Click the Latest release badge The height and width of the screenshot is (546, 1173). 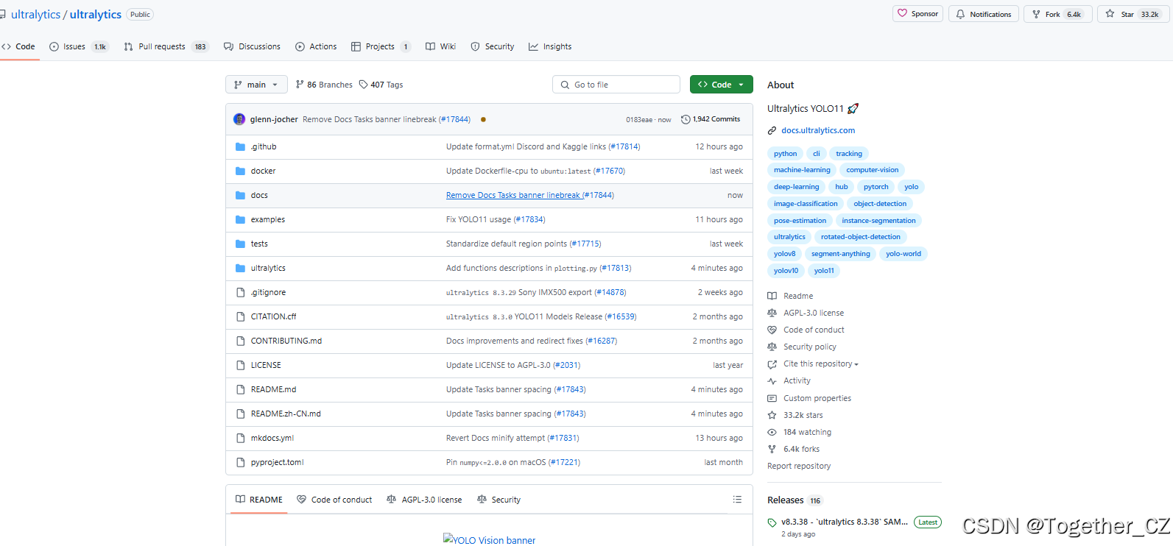[x=928, y=522]
